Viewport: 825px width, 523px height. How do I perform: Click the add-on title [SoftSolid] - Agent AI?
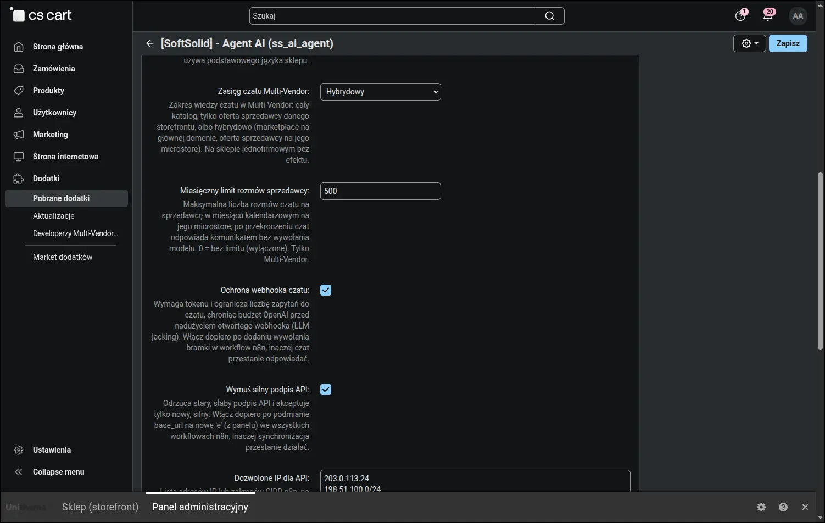coord(247,43)
